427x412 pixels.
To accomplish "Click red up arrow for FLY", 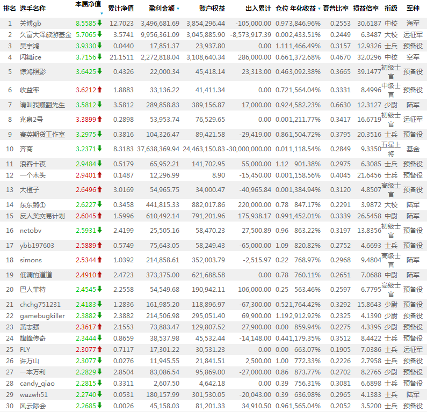I will click(x=100, y=349).
